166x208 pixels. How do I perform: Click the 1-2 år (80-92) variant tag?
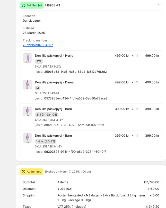click(46, 141)
